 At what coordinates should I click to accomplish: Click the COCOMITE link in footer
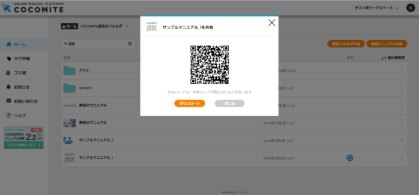[241, 192]
